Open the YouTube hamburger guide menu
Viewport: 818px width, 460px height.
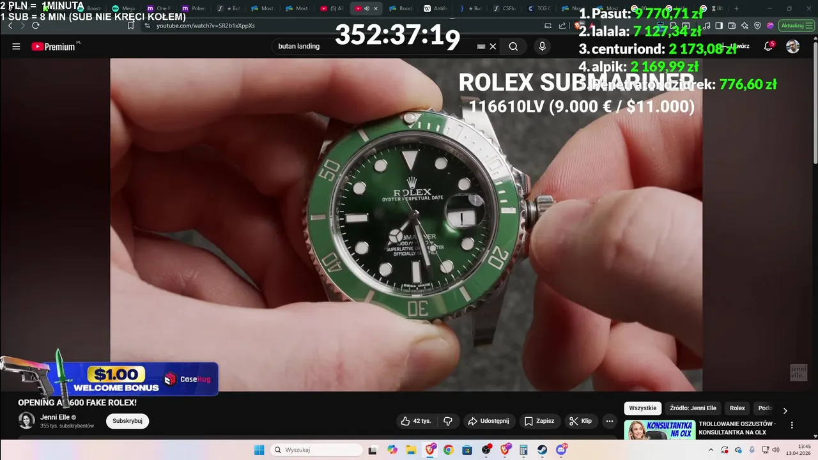(x=16, y=47)
